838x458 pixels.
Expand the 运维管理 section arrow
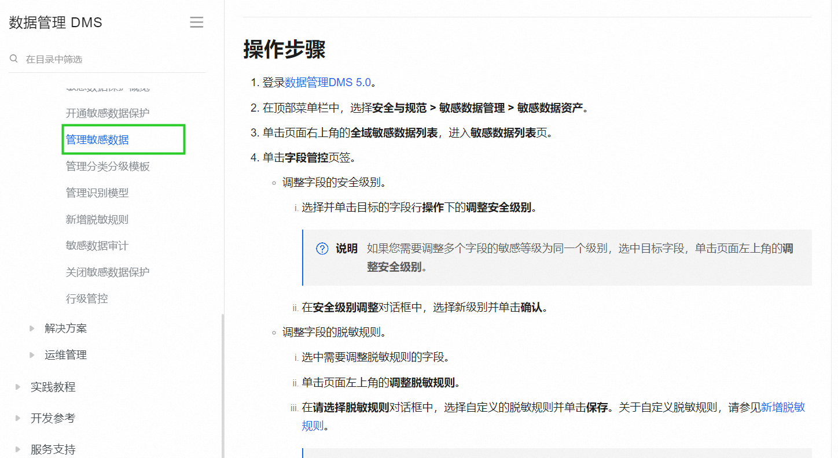[x=32, y=355]
